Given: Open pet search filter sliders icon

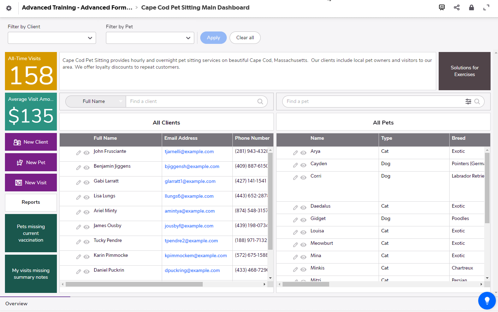Looking at the screenshot, I should click(468, 102).
